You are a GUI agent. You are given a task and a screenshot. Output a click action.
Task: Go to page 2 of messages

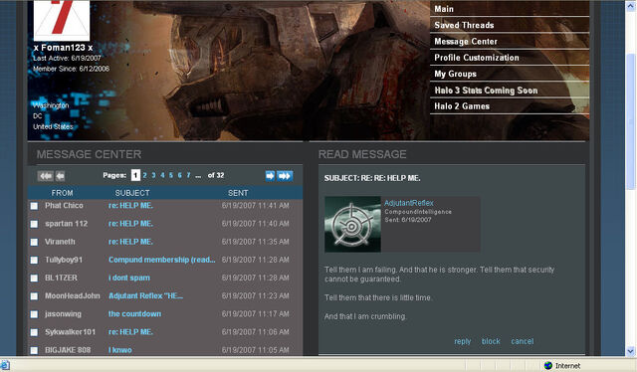(x=144, y=175)
